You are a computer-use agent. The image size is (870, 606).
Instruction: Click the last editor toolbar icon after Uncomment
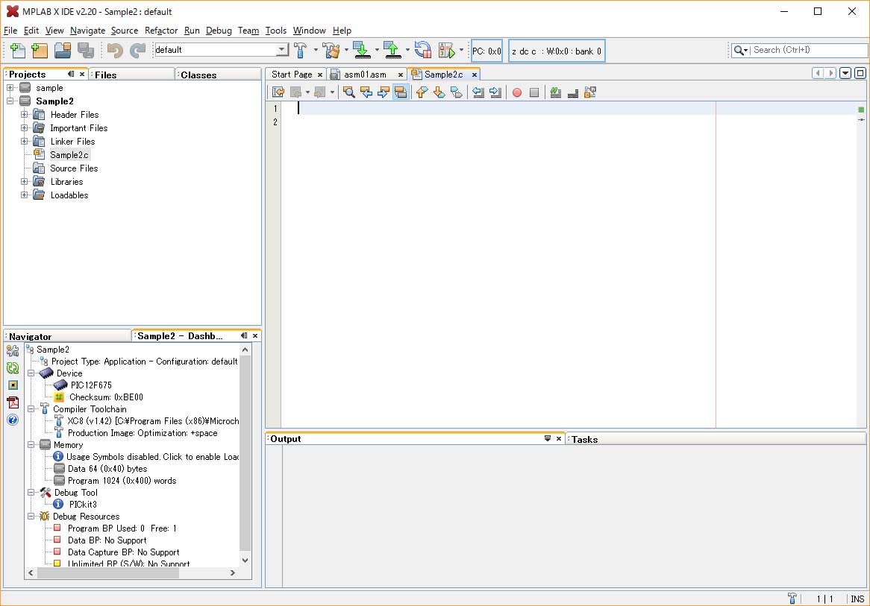pyautogui.click(x=589, y=92)
